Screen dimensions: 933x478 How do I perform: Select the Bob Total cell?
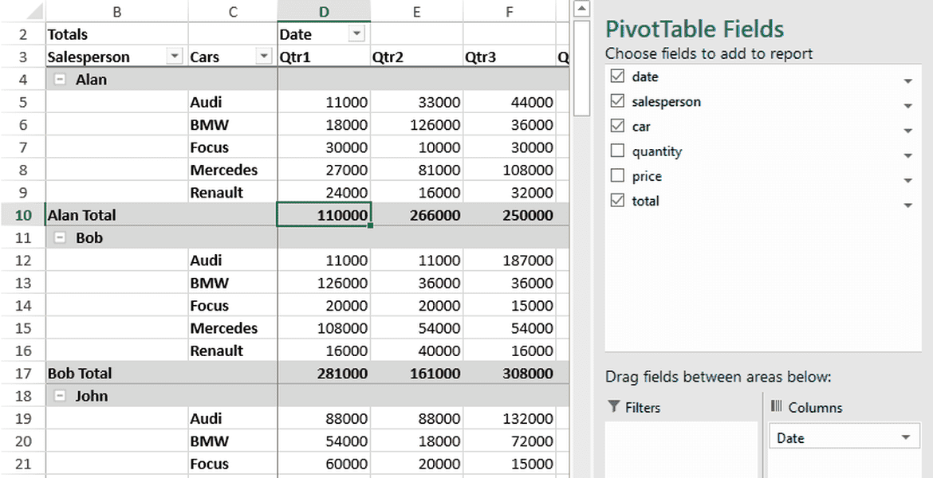coord(96,373)
